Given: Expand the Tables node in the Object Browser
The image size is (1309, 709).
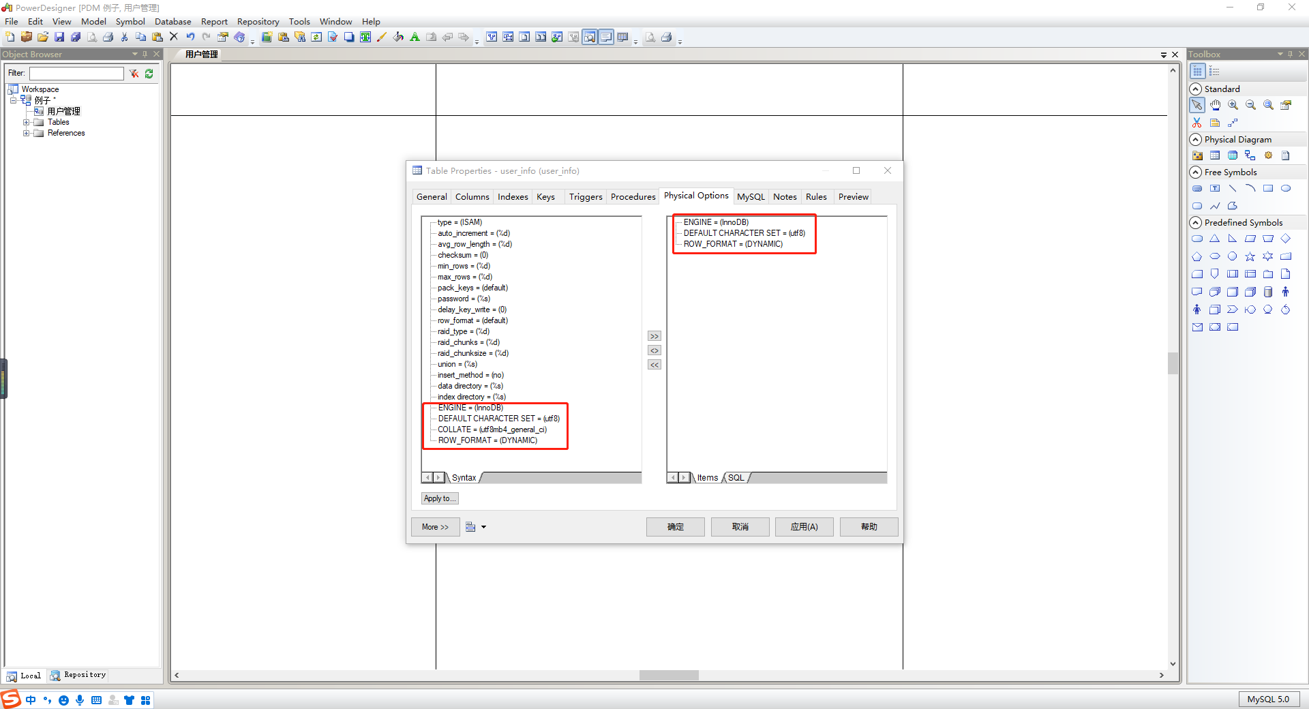Looking at the screenshot, I should pyautogui.click(x=27, y=122).
